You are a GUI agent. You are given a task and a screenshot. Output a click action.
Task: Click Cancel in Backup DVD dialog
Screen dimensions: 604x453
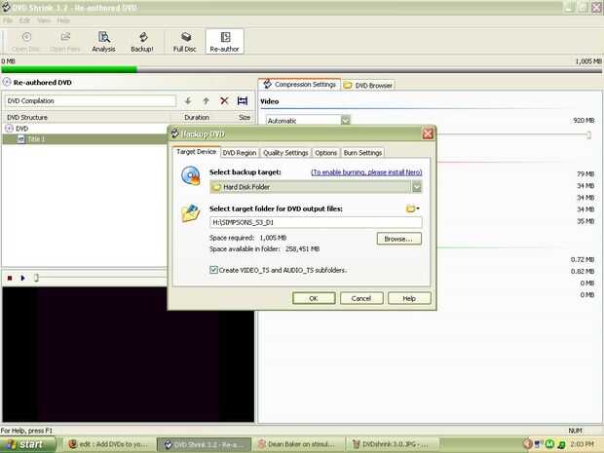pos(361,298)
